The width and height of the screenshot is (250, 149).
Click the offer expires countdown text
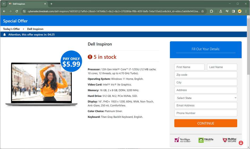coord(31,34)
